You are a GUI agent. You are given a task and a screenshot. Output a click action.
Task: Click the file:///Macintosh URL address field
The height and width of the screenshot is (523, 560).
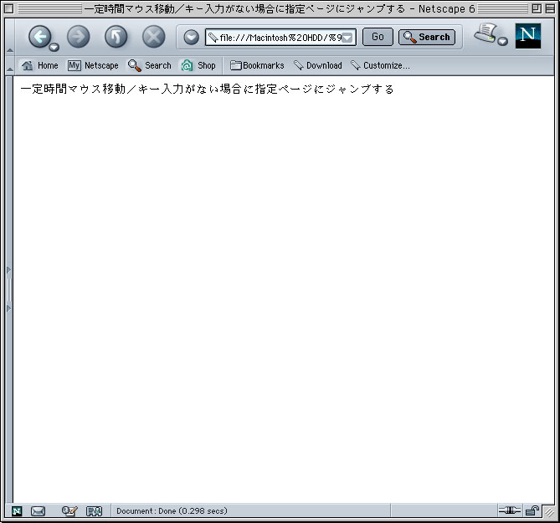point(280,37)
